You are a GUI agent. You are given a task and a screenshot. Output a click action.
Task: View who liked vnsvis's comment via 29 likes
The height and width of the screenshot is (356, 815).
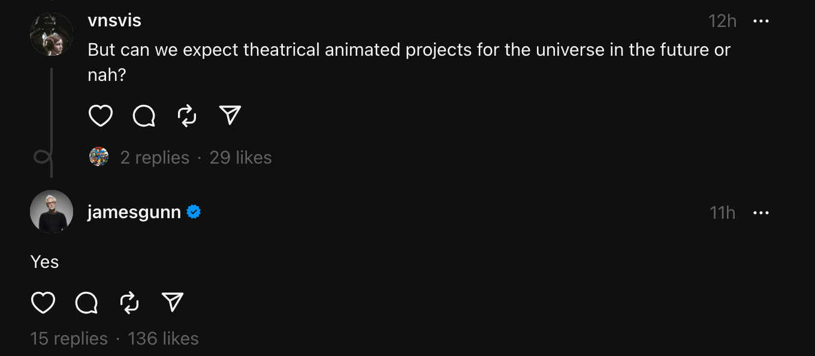click(240, 157)
